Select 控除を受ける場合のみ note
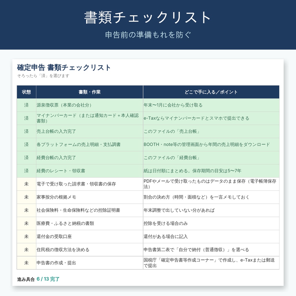The width and height of the screenshot is (296, 296). pos(211,223)
